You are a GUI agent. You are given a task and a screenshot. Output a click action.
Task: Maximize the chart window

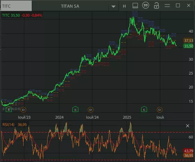click(x=178, y=6)
